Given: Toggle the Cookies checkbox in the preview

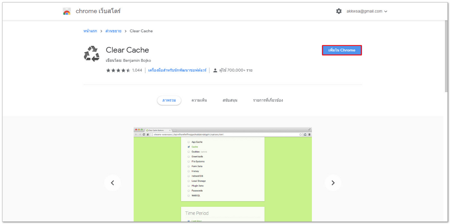Looking at the screenshot, I should [189, 152].
